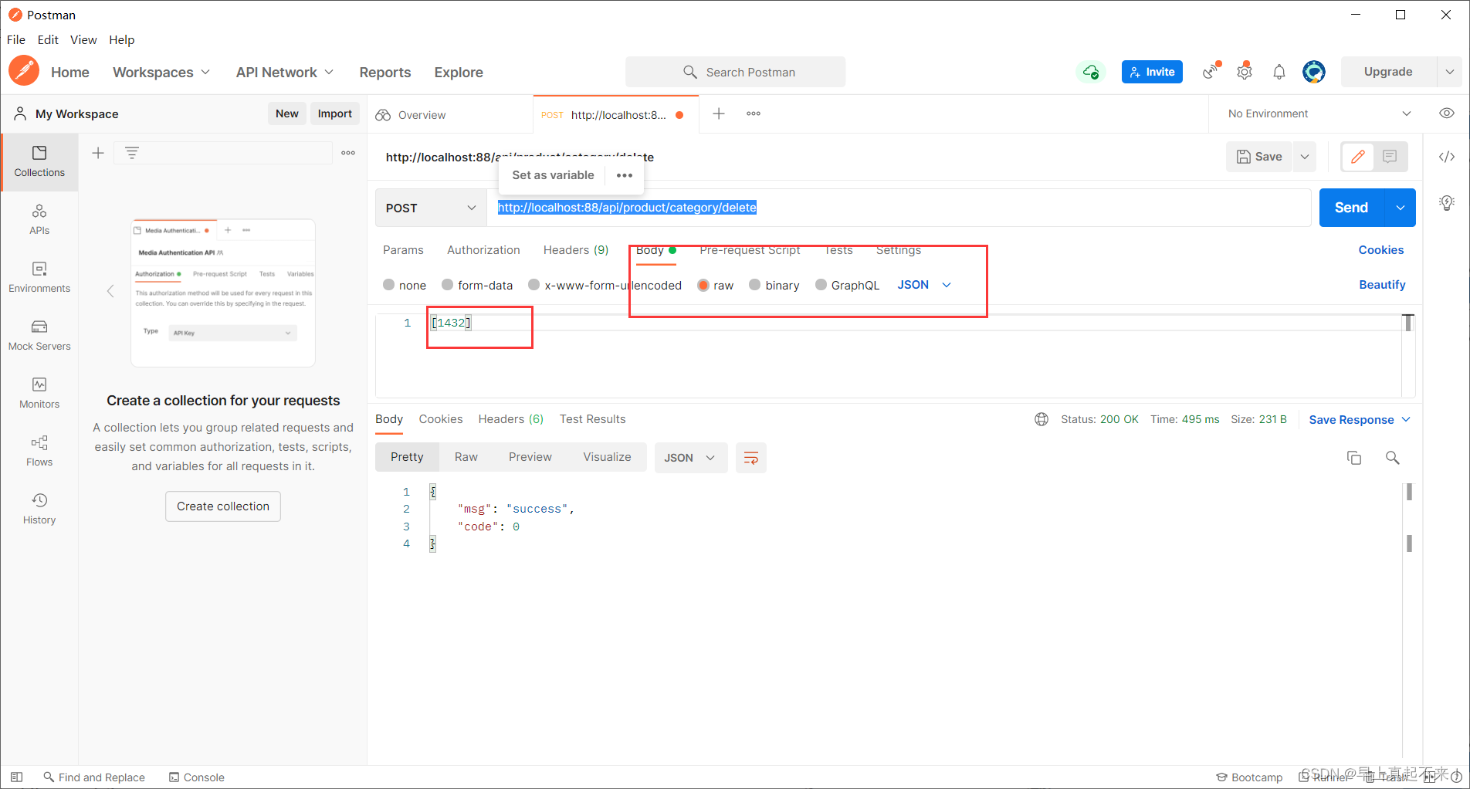1470x789 pixels.
Task: Expand the API Network menu
Action: tap(285, 72)
